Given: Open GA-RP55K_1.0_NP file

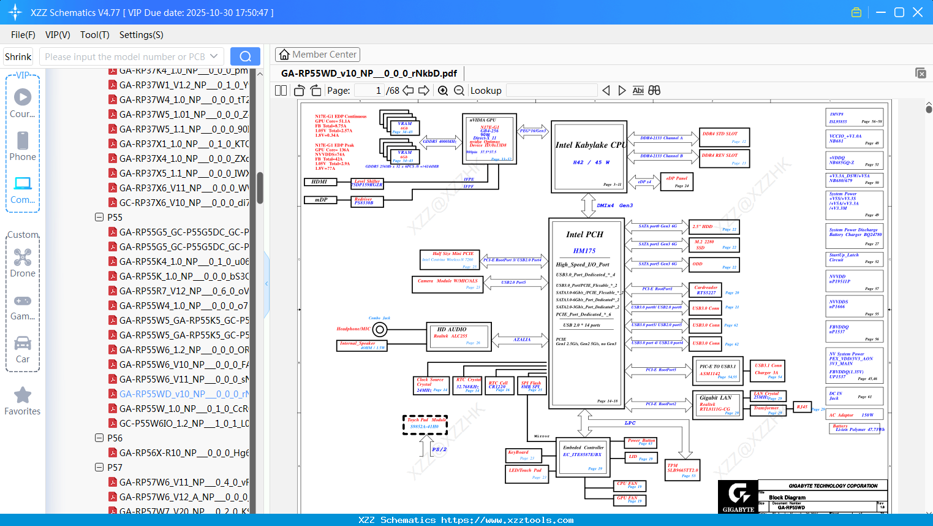Looking at the screenshot, I should 184,276.
